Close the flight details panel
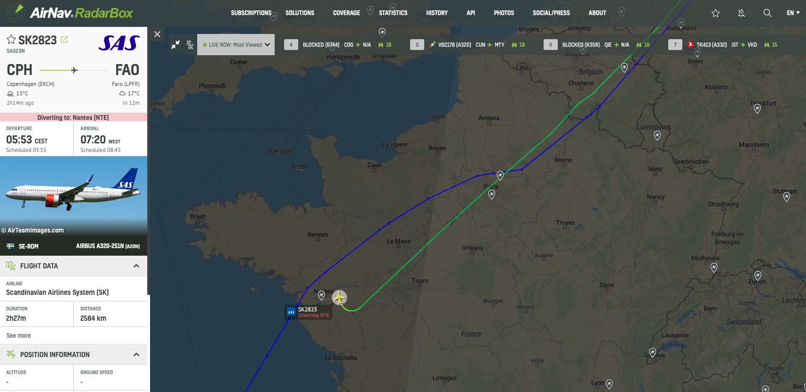Image resolution: width=806 pixels, height=392 pixels. (x=158, y=34)
